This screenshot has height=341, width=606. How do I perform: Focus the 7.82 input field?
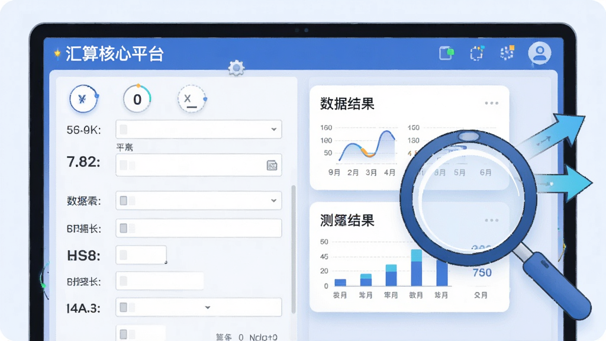pos(199,165)
